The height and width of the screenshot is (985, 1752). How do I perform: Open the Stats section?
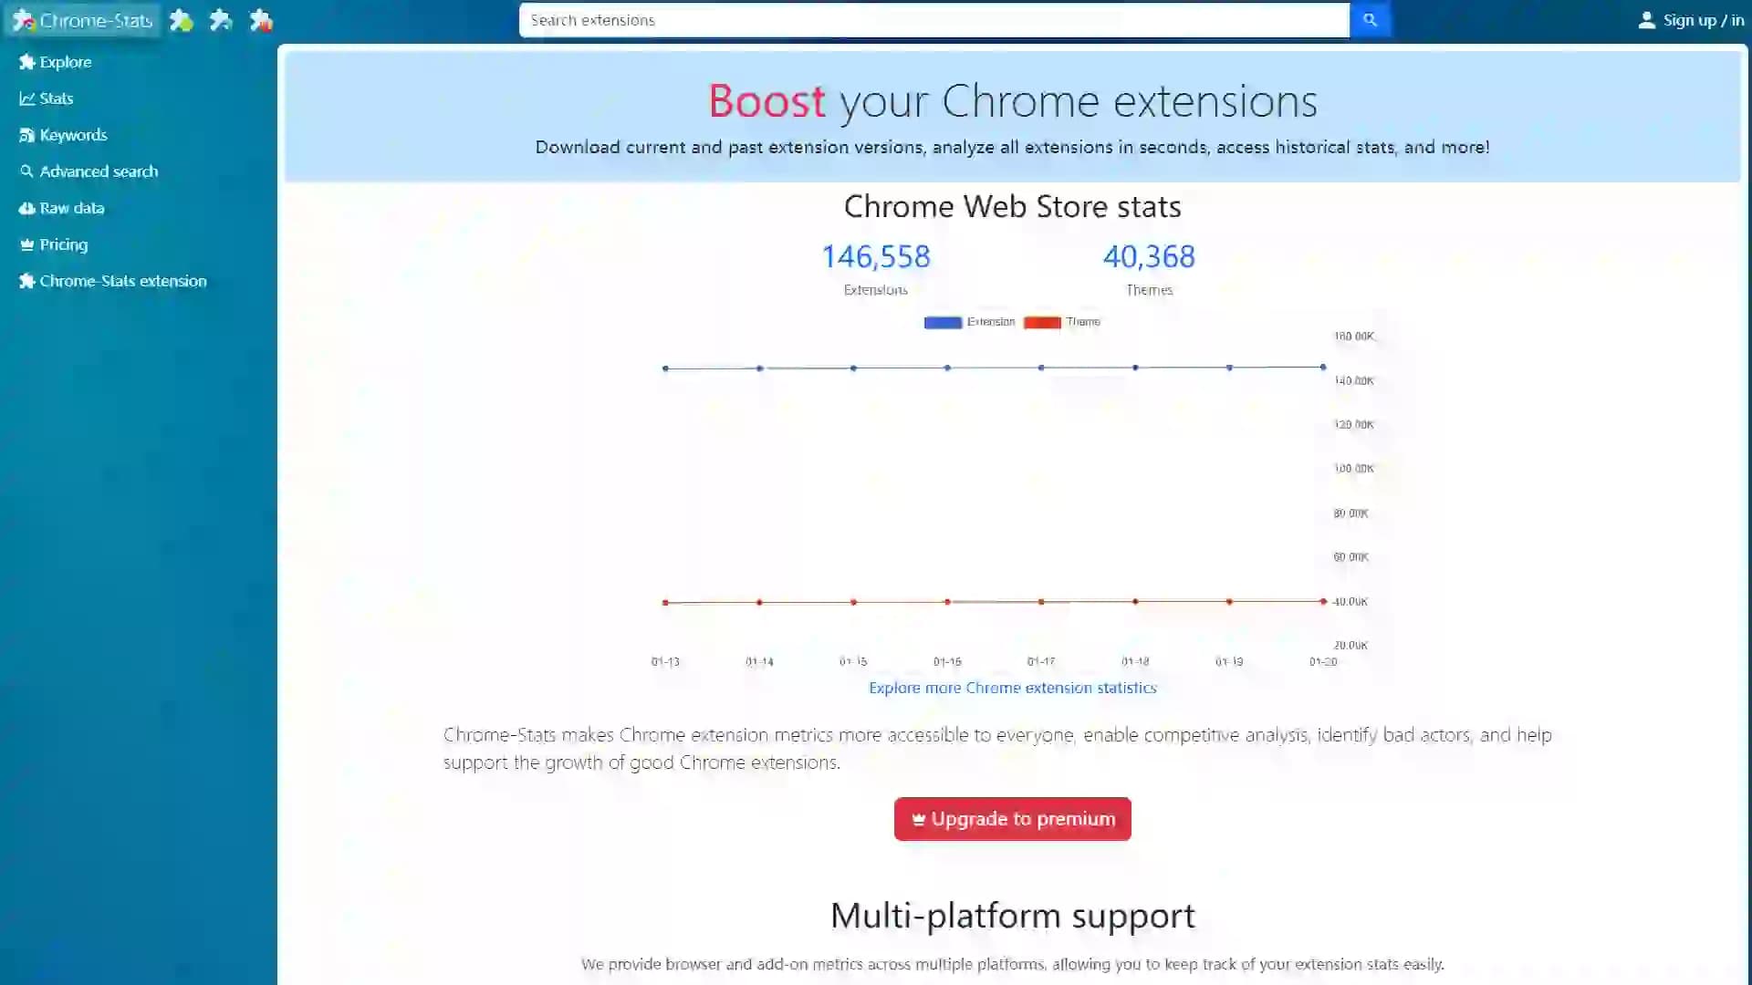[x=57, y=98]
